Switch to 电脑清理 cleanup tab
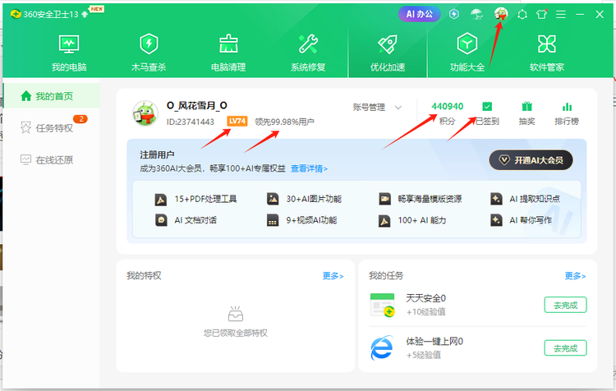This screenshot has width=616, height=391. (x=228, y=53)
